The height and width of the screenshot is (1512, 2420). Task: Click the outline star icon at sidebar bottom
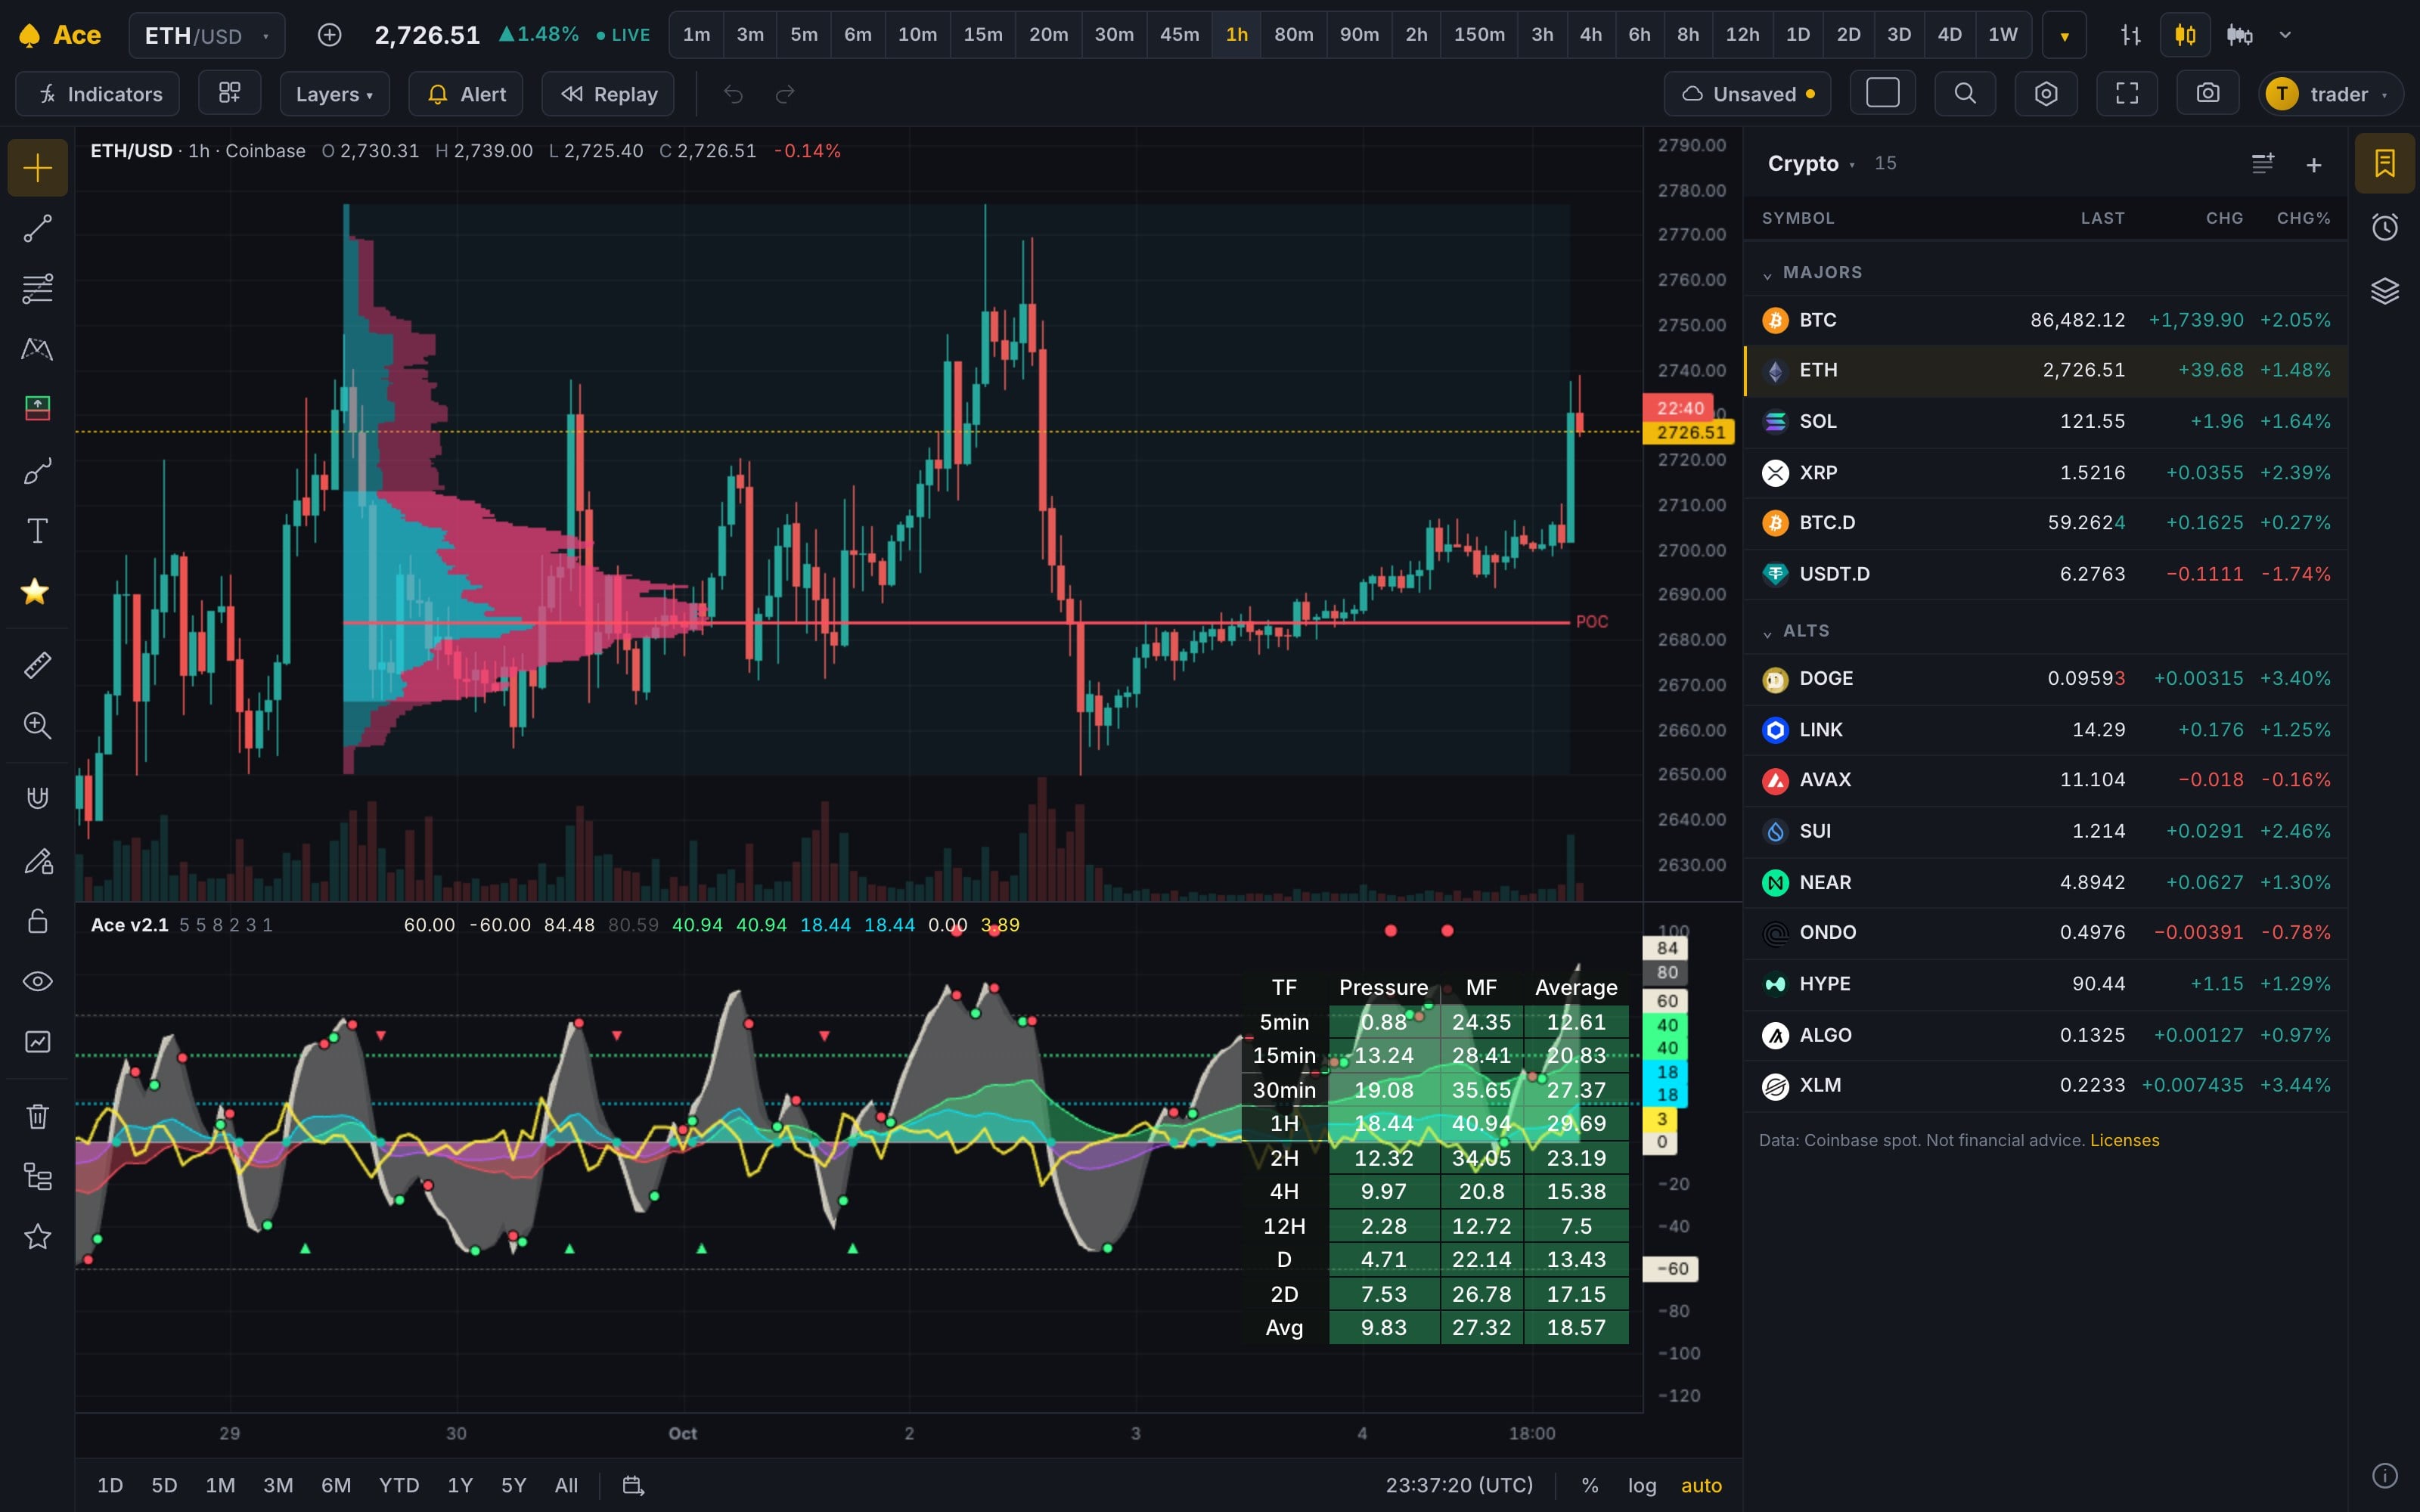click(x=37, y=1237)
